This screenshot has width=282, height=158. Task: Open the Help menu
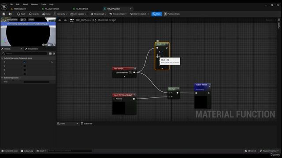[52, 4]
